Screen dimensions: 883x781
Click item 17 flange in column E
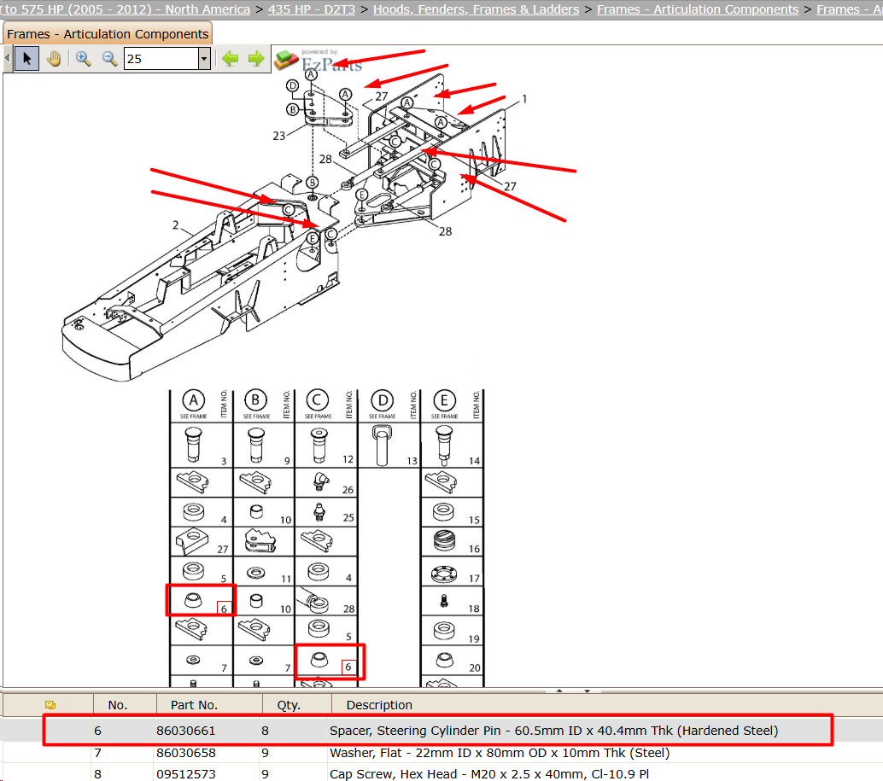click(444, 574)
